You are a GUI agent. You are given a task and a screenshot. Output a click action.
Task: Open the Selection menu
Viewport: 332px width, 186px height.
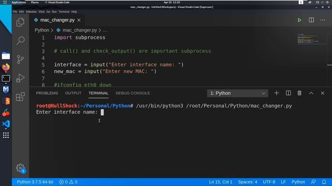[31, 11]
